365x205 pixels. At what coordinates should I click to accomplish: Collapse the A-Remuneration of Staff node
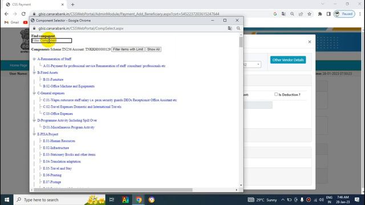pyautogui.click(x=34, y=59)
